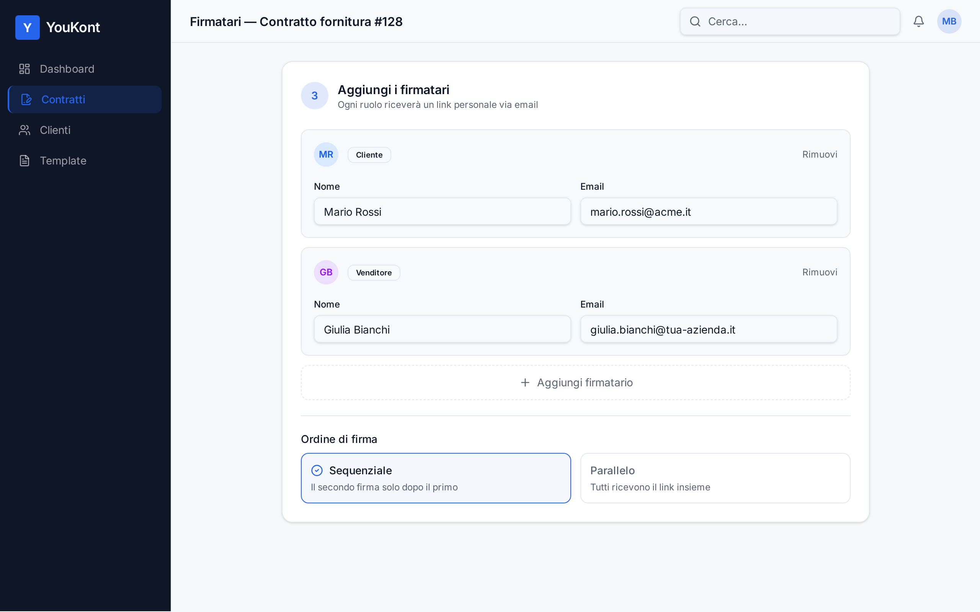Click email field mario.rossi@acme.it

tap(709, 211)
